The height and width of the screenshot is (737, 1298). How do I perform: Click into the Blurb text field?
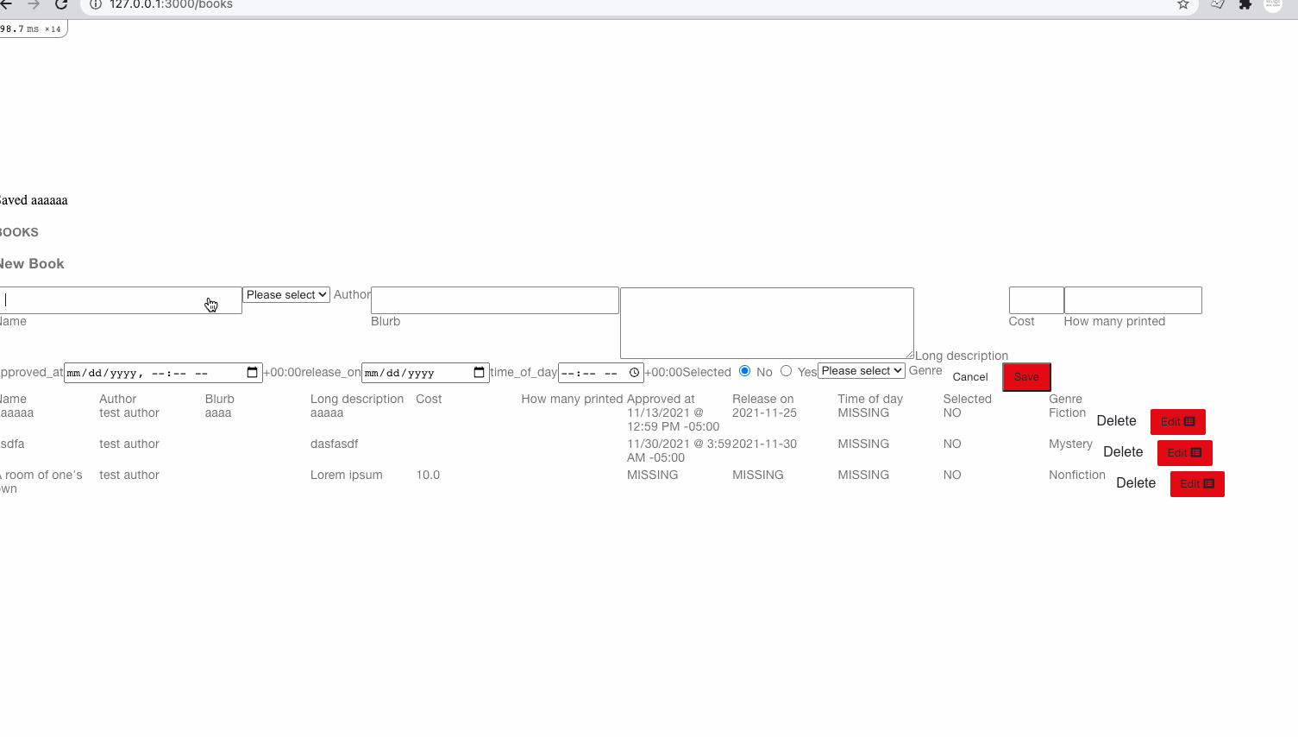point(494,300)
